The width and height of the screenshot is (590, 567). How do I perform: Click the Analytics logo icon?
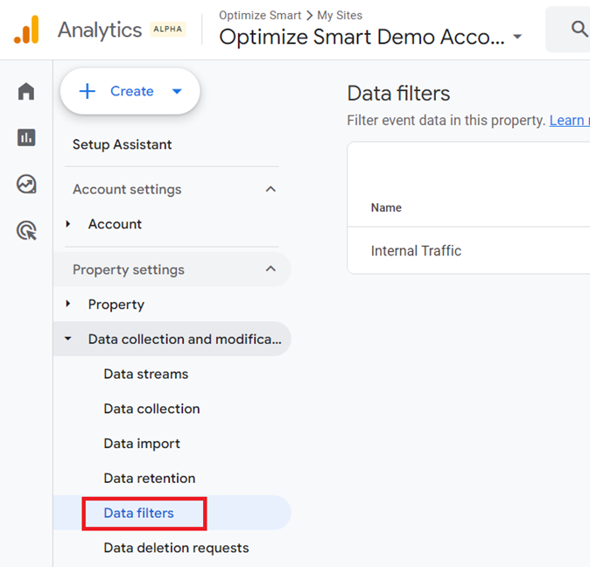pyautogui.click(x=26, y=30)
